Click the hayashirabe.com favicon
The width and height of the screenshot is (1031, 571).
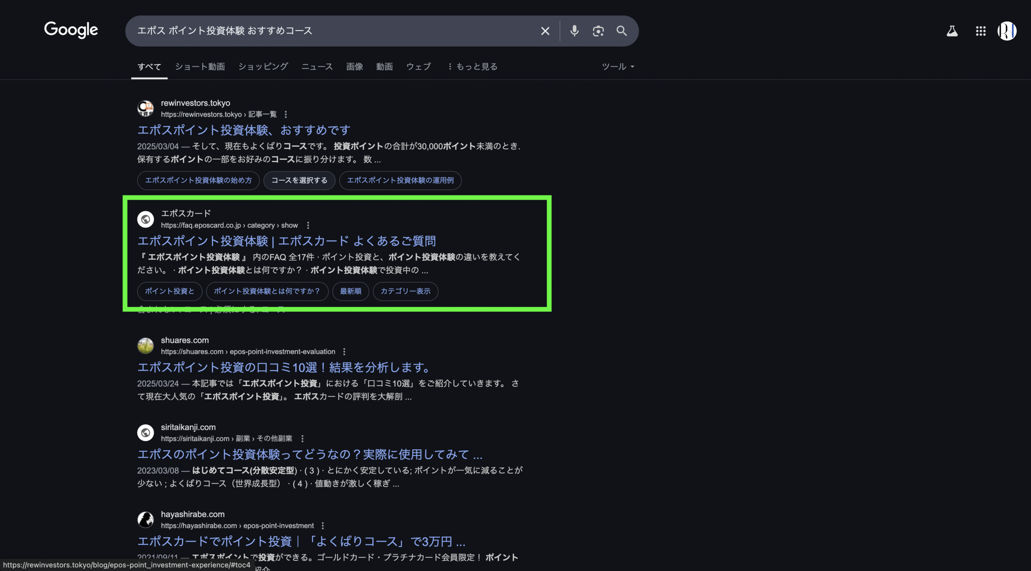pyautogui.click(x=145, y=519)
